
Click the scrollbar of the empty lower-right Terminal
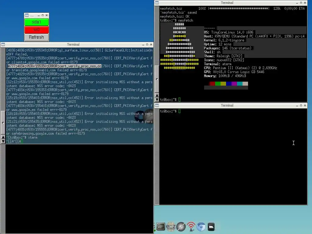(x=157, y=157)
